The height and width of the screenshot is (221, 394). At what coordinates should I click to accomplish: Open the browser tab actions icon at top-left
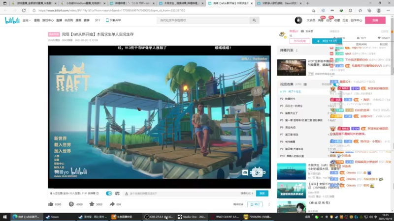(5, 3)
